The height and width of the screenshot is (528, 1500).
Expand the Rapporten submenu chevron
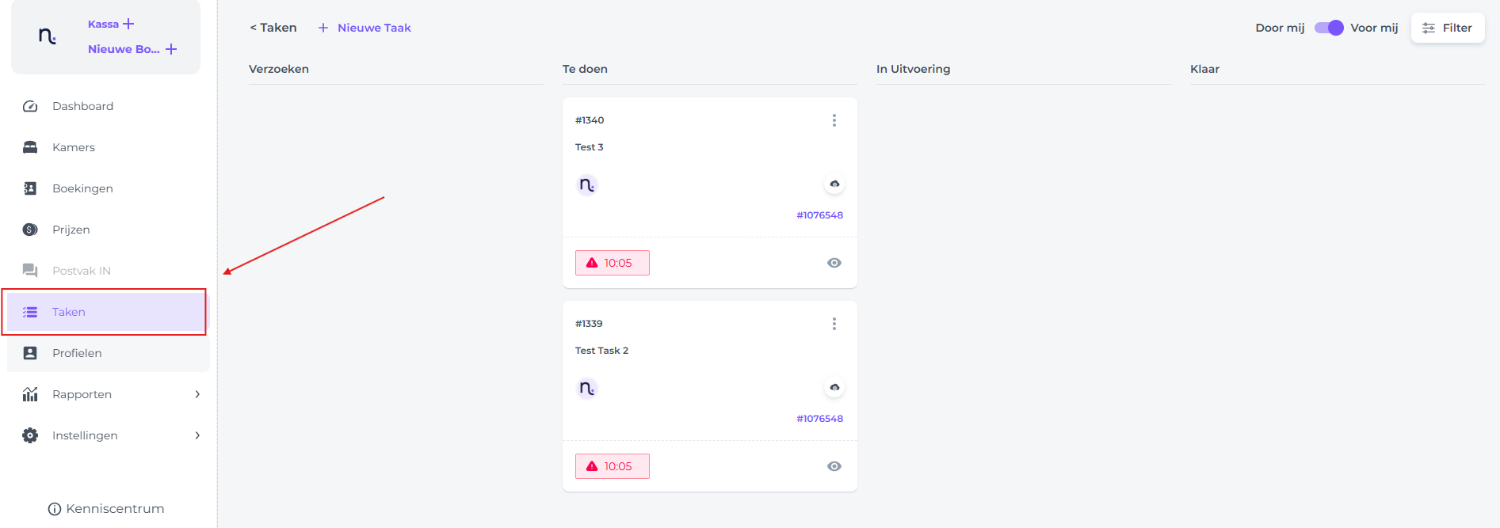[197, 394]
